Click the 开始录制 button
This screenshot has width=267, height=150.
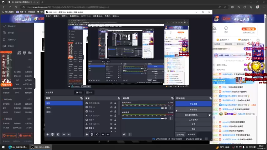click(194, 110)
